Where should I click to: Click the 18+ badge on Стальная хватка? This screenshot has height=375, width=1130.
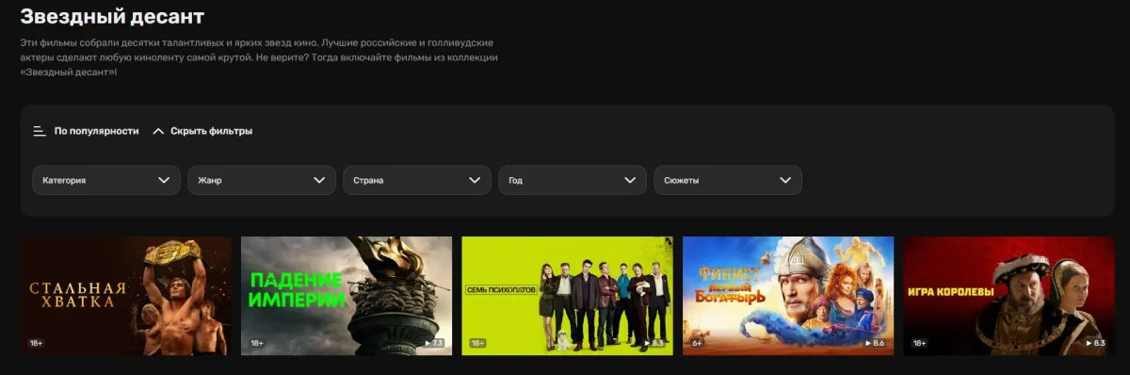coord(37,343)
